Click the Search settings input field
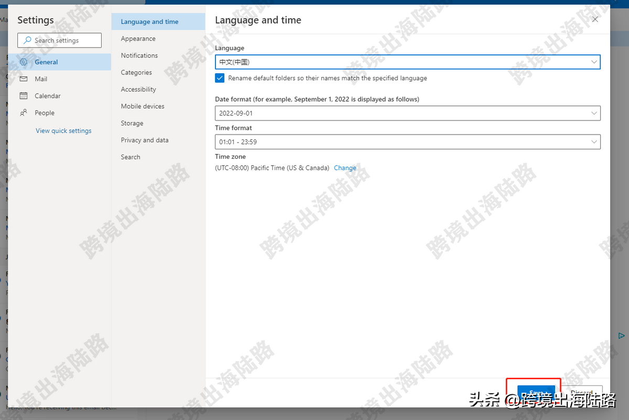This screenshot has width=629, height=420. tap(60, 40)
